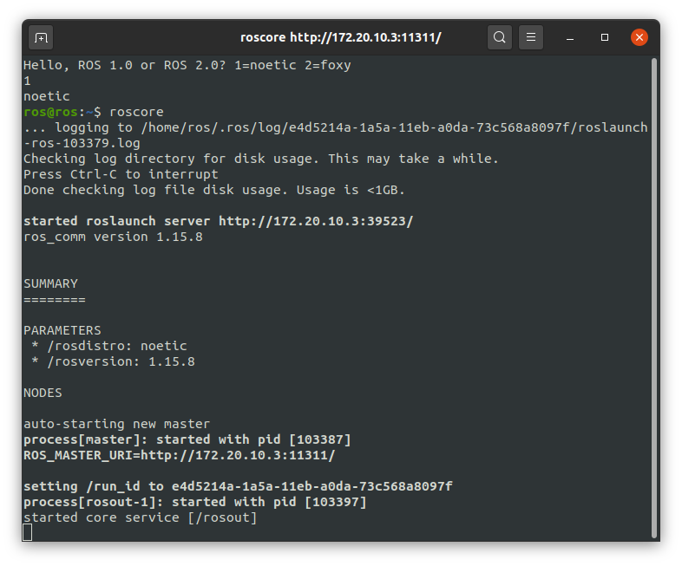Viewport: 682px width, 566px height.
Task: Click the 'noetic' output line near top
Action: point(47,96)
